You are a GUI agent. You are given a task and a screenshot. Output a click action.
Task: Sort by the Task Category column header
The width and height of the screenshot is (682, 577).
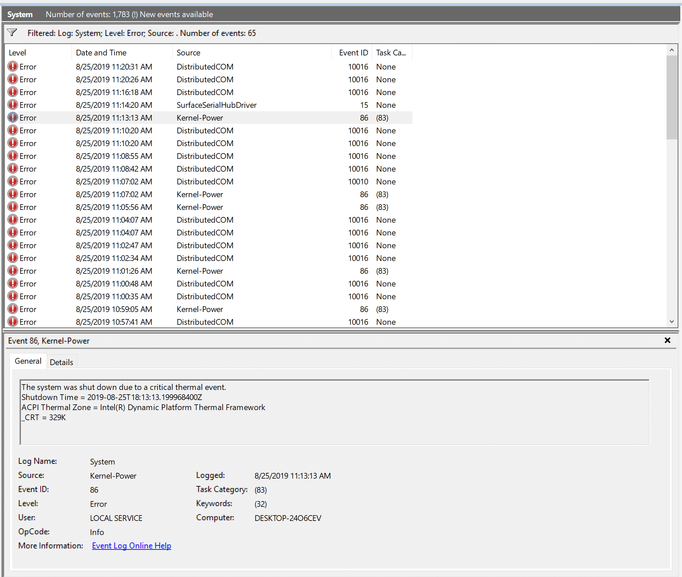[392, 53]
